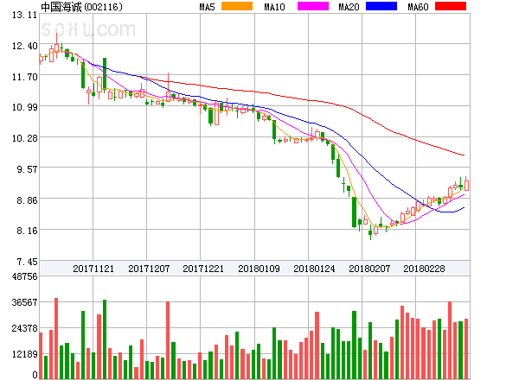Screen dimensions: 519x380
Task: Click the 24378 volume axis label
Action: (x=24, y=328)
